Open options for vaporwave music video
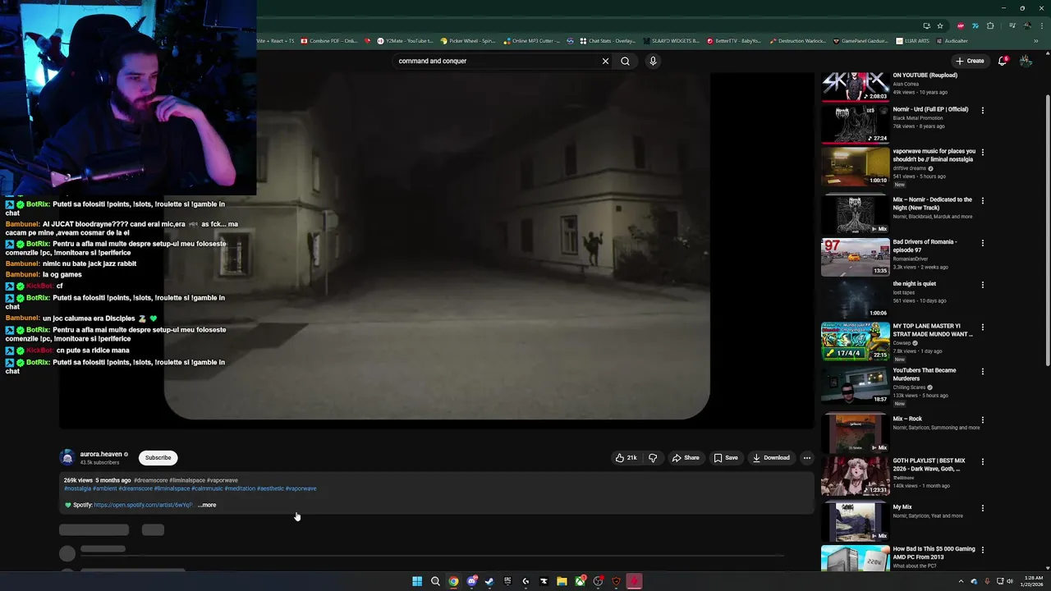 983,152
